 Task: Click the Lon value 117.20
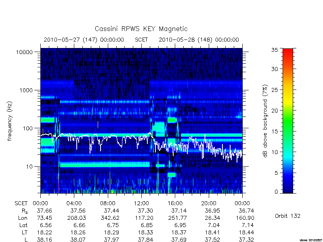point(144,218)
